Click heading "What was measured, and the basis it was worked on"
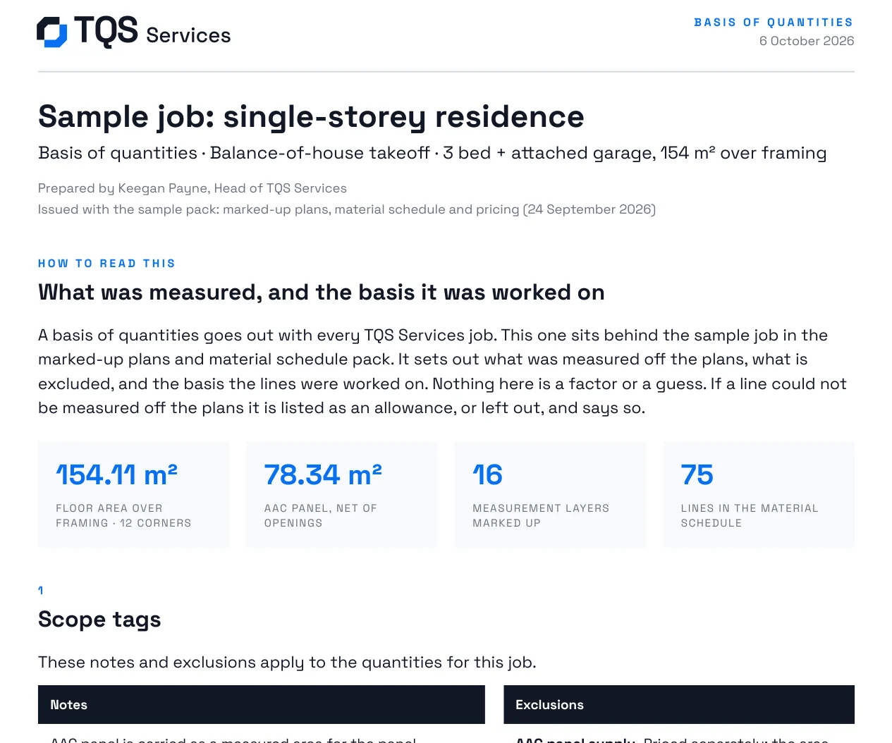Screen dimensions: 892x743 322,293
